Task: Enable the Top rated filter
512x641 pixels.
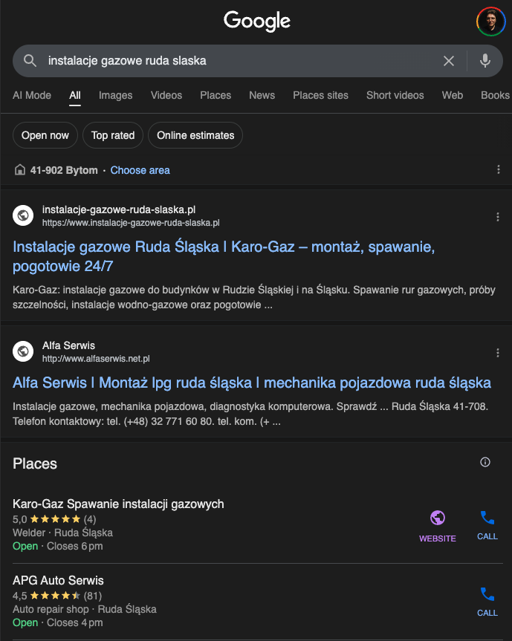Action: (x=112, y=135)
